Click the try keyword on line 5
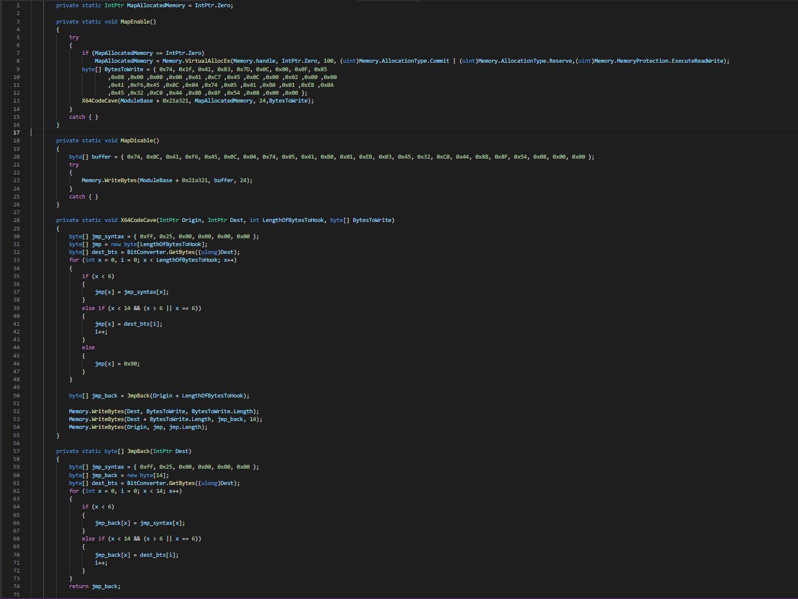Viewport: 798px width, 599px height. point(73,37)
